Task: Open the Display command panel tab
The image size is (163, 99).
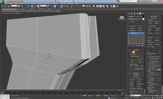Action: click(140, 14)
